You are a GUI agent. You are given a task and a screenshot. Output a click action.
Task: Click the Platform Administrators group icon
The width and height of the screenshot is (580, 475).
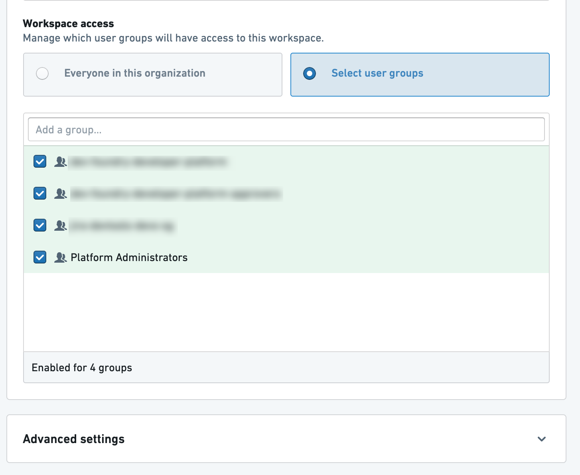60,257
